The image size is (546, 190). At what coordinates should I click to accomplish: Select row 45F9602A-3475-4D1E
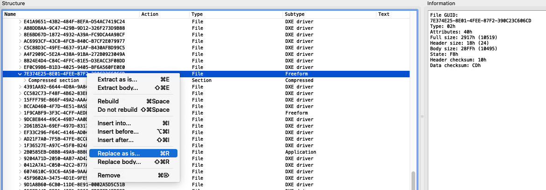tap(206, 178)
